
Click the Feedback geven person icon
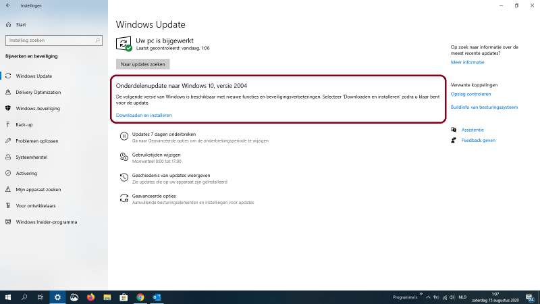[x=454, y=141]
